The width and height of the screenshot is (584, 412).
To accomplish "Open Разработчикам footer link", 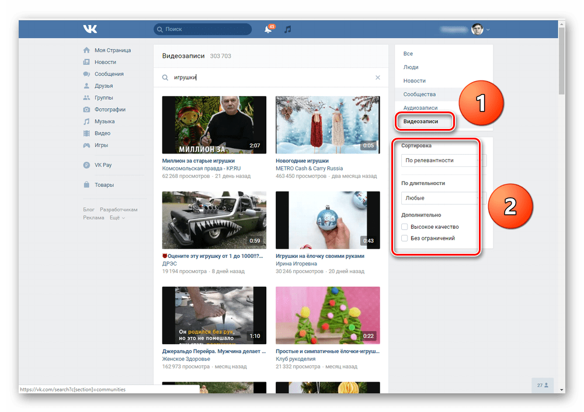I will click(119, 210).
